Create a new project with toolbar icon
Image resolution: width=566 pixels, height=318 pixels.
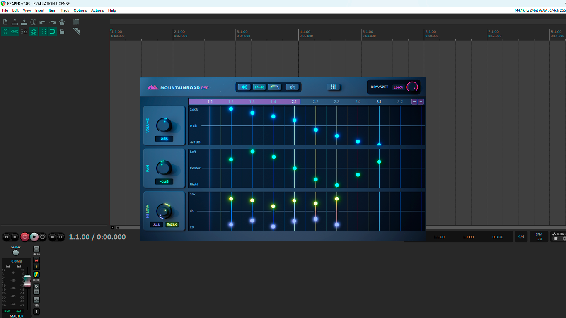[x=5, y=22]
